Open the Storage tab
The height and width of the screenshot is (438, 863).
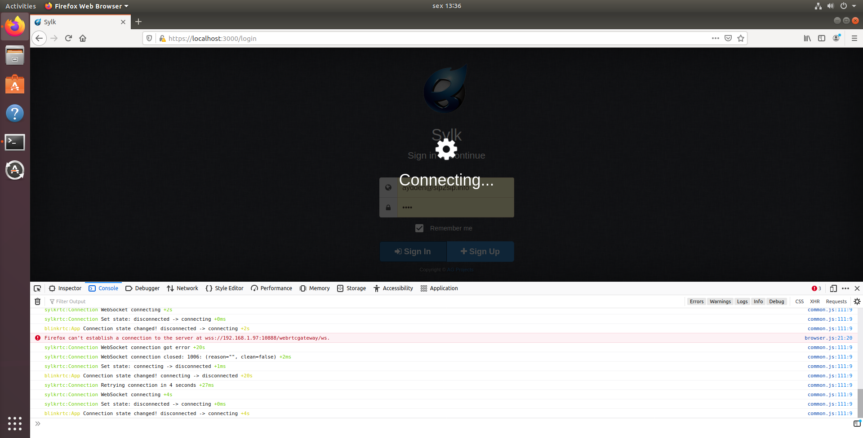coord(351,288)
